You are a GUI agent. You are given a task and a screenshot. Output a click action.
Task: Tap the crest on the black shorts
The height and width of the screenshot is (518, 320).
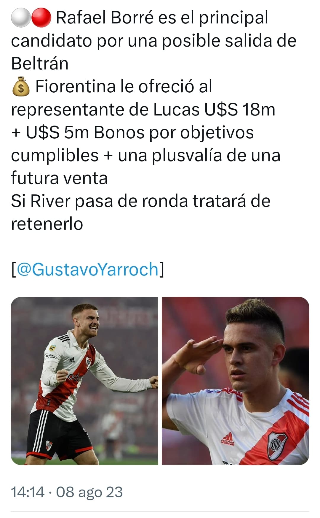pyautogui.click(x=49, y=445)
